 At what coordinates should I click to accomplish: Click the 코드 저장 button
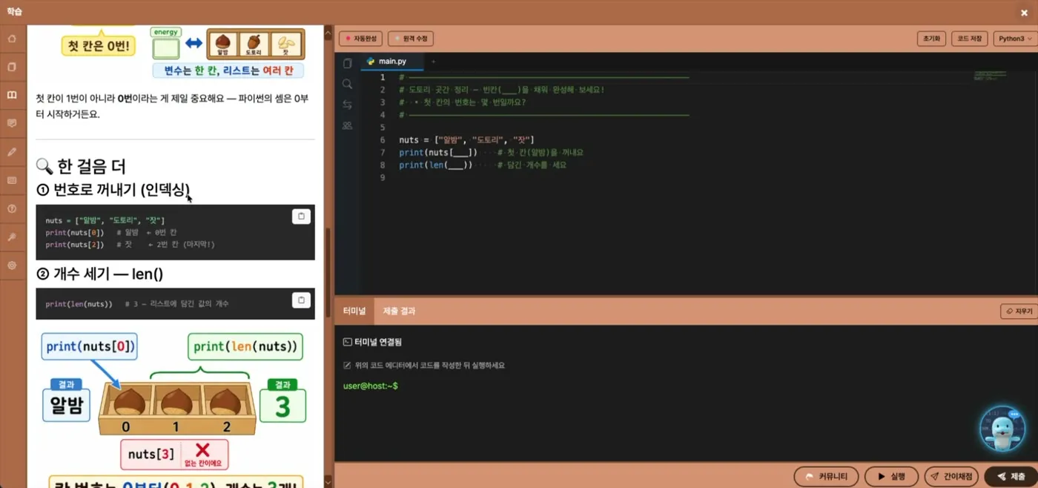[x=969, y=39]
